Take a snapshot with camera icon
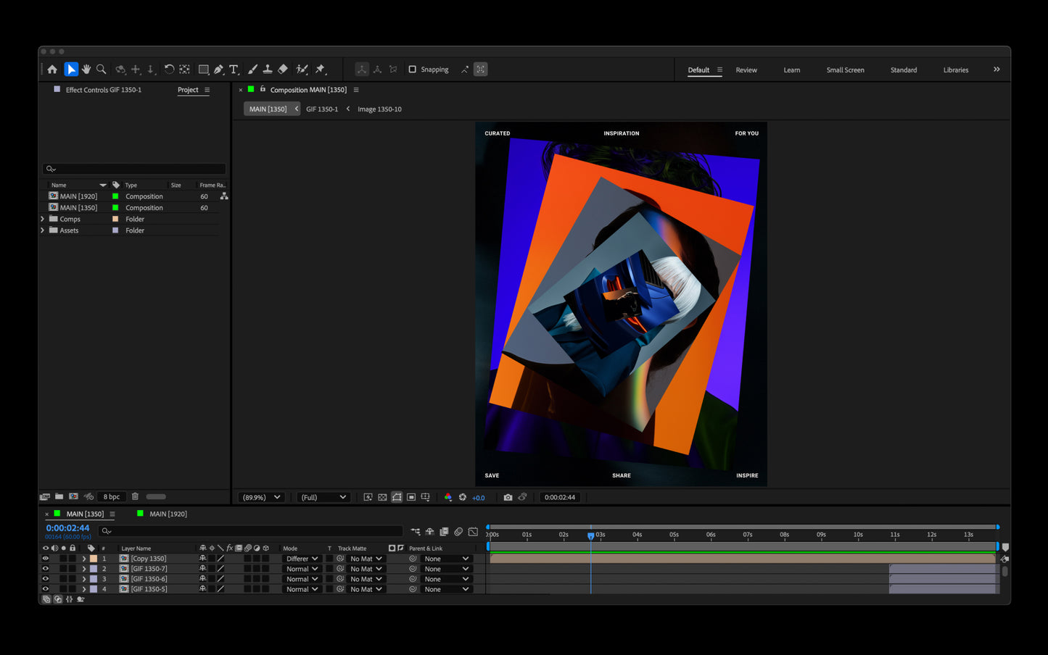 pos(508,497)
